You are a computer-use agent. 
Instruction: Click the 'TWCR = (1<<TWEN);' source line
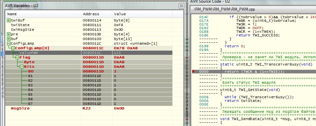pos(255,31)
